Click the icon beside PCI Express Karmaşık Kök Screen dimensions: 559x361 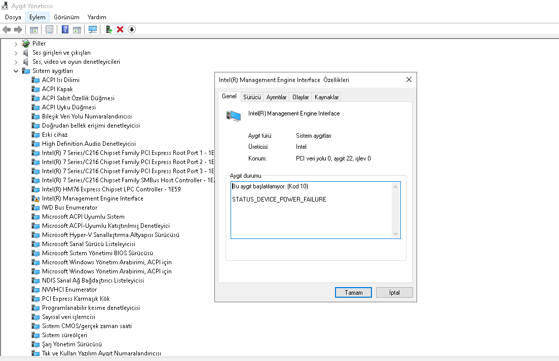coord(35,299)
